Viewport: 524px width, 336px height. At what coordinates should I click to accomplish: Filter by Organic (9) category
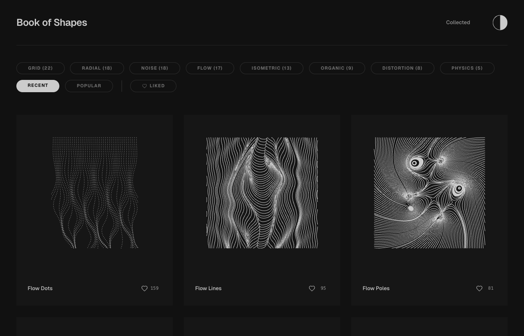point(337,68)
